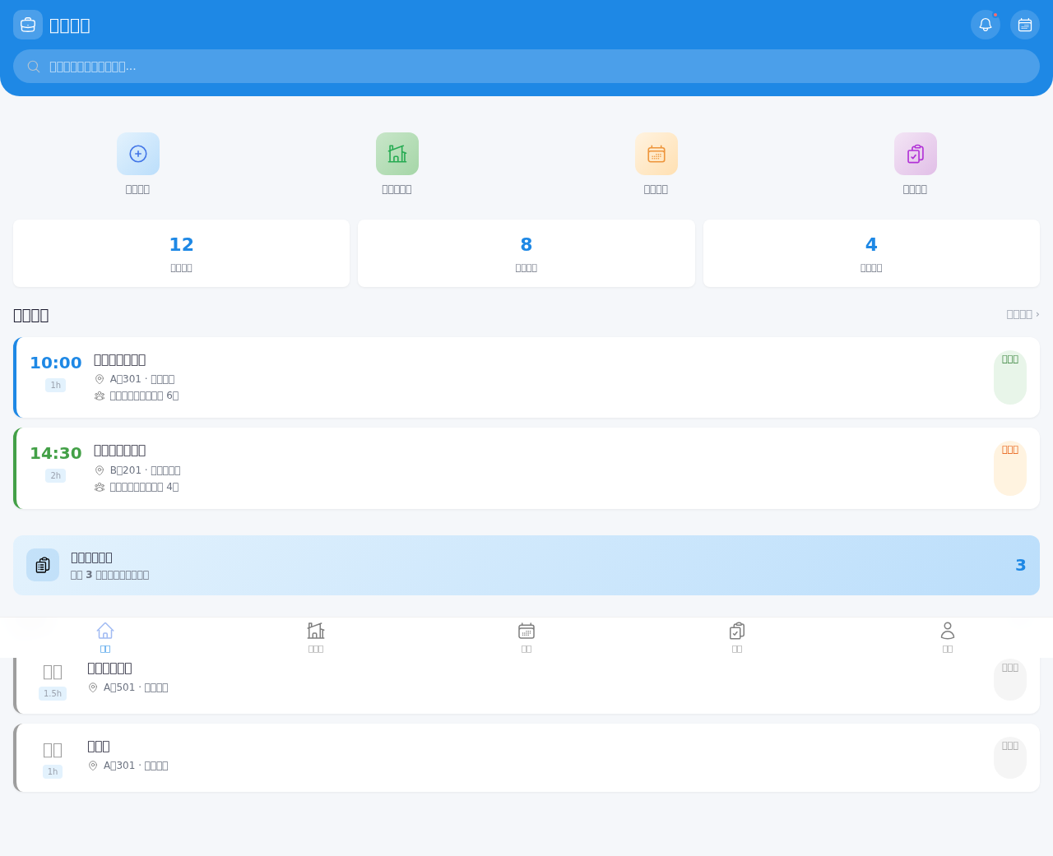Open the 10:00 meeting card title
The height and width of the screenshot is (856, 1053).
coord(119,359)
